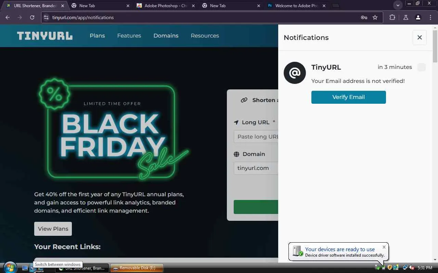
Task: Open the URL Shortener taskbar button
Action: pyautogui.click(x=82, y=268)
